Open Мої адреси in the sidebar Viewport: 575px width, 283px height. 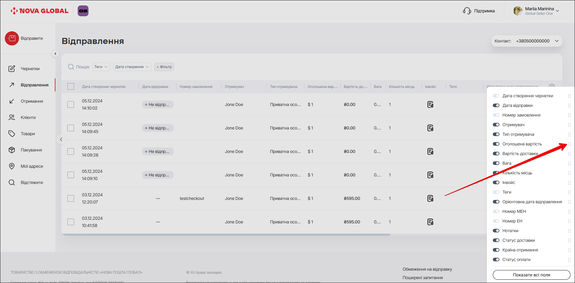point(32,166)
